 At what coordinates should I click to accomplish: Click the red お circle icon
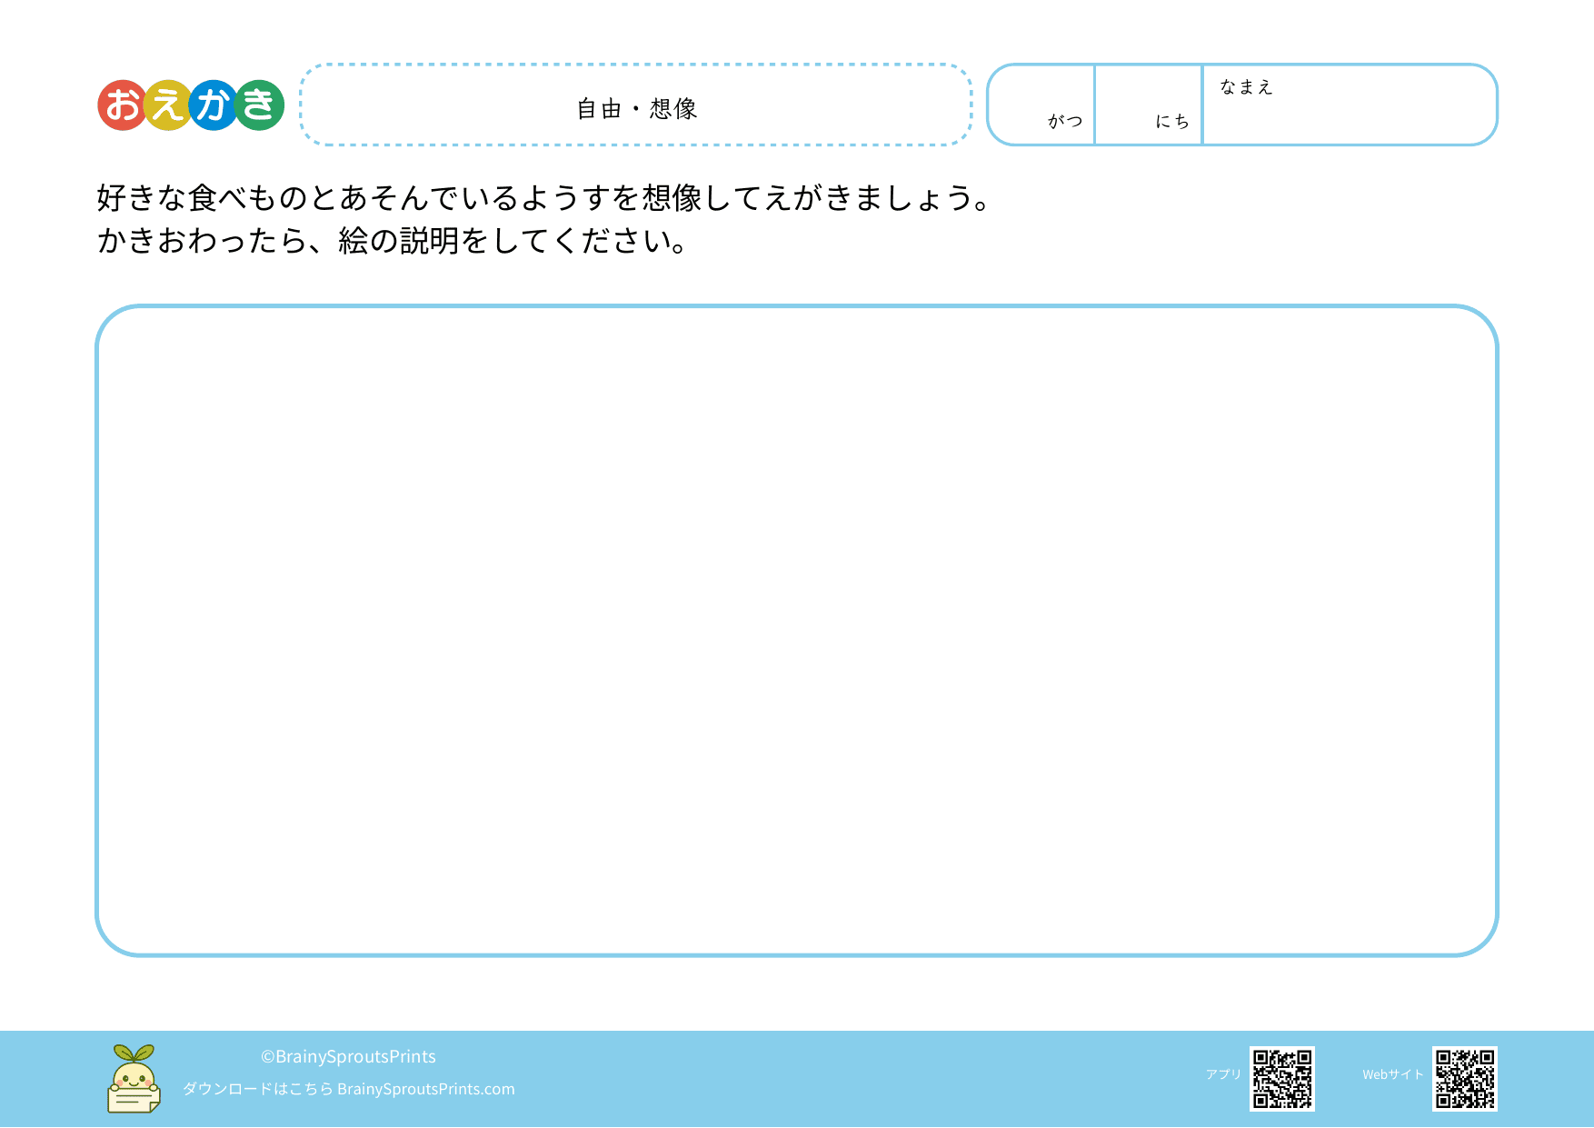123,105
